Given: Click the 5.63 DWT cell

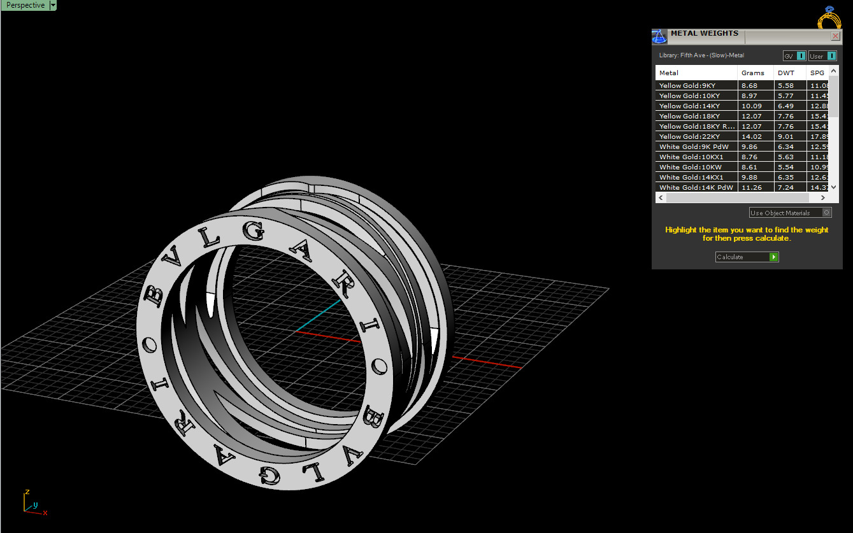Looking at the screenshot, I should point(790,157).
